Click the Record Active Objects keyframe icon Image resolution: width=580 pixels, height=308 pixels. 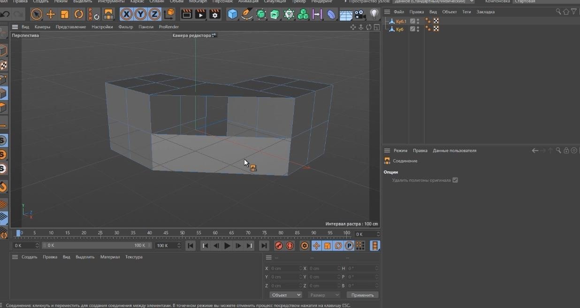(x=279, y=246)
